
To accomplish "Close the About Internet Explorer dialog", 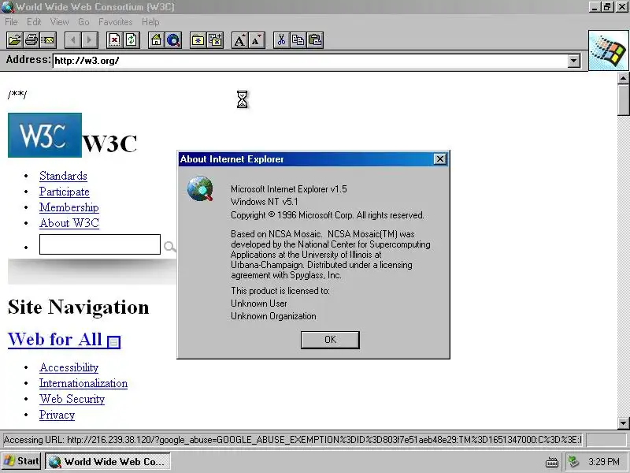I will coord(440,159).
